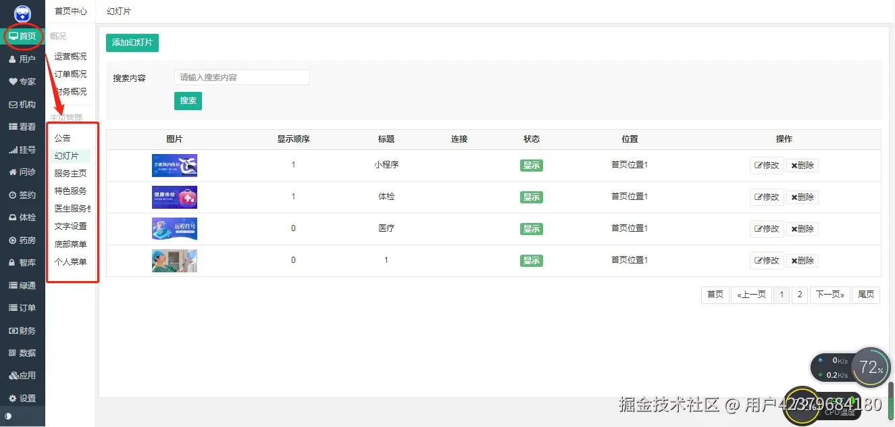This screenshot has height=427, width=895.
Task: Click 删除 for the slide titled 1
Action: [802, 261]
